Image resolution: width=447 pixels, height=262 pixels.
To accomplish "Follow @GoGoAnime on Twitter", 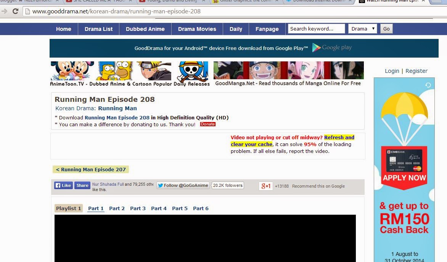I will point(183,185).
